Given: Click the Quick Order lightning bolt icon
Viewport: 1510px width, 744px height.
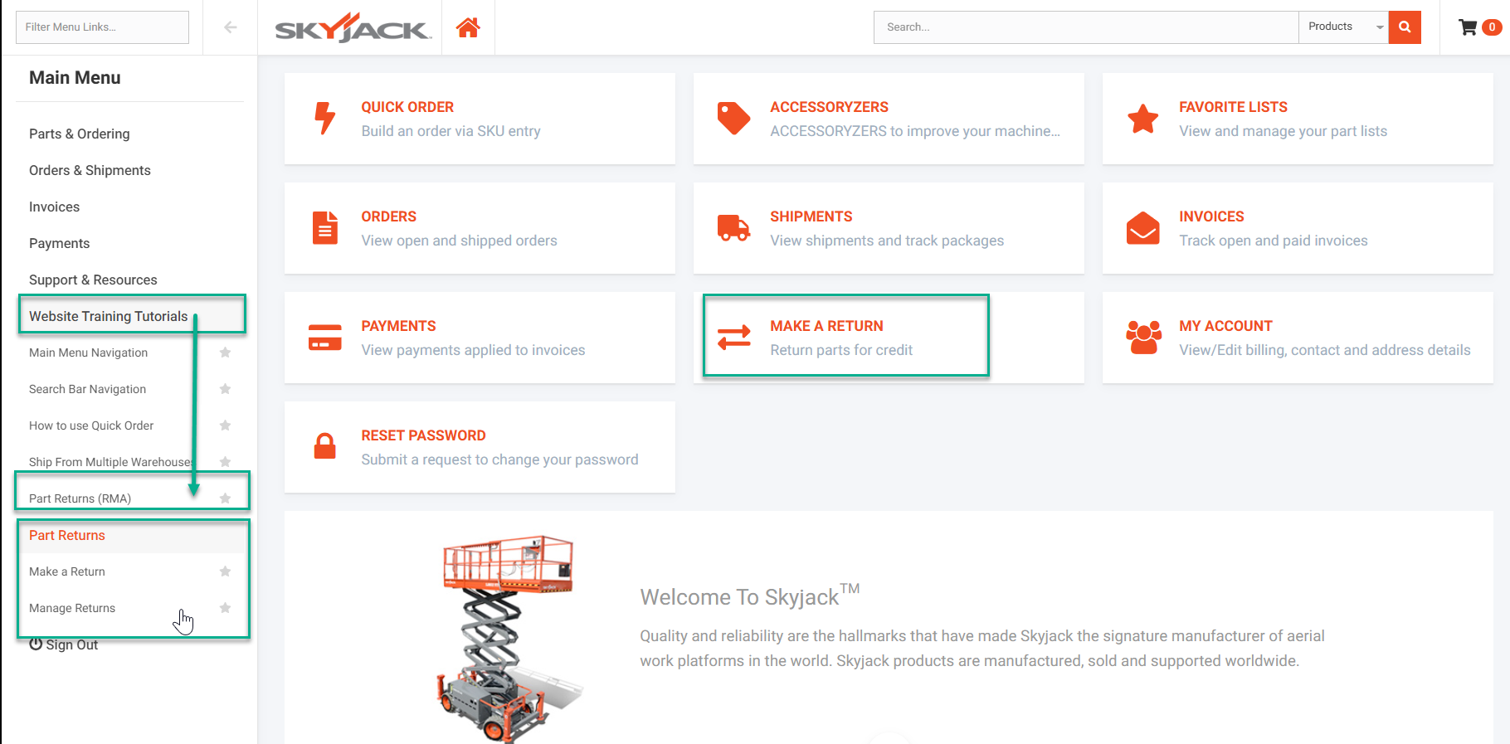Looking at the screenshot, I should 324,119.
